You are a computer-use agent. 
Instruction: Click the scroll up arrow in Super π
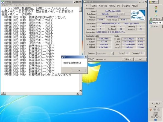coord(80,8)
